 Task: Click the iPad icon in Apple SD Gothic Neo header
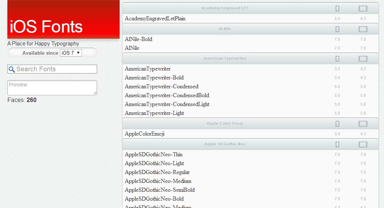coord(363,144)
